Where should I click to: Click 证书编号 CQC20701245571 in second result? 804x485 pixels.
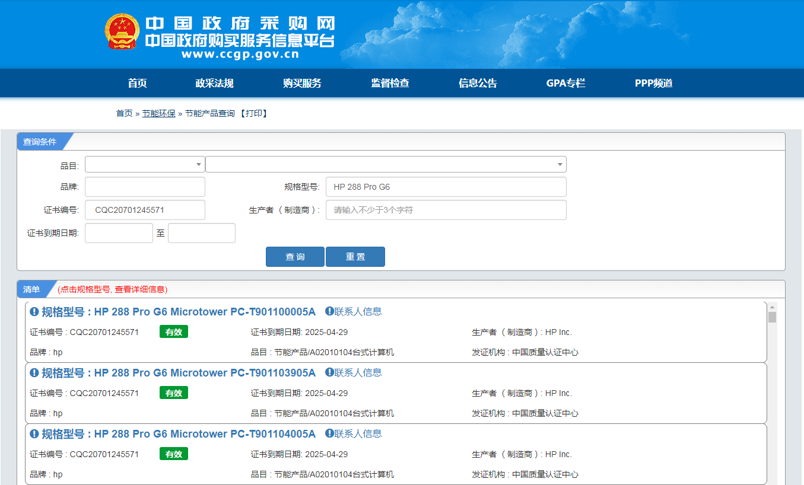pos(84,393)
